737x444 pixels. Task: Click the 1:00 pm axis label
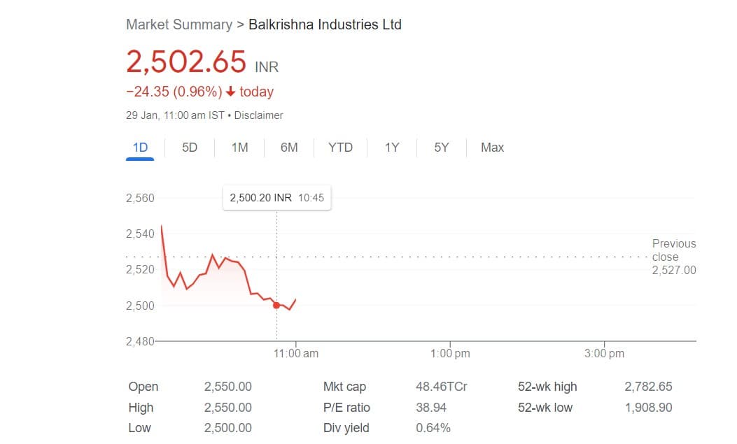click(450, 353)
